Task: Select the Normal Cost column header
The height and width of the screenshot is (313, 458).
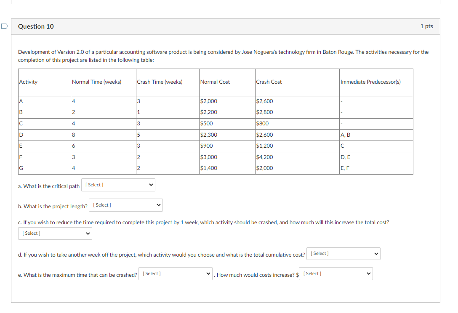Action: coord(215,82)
